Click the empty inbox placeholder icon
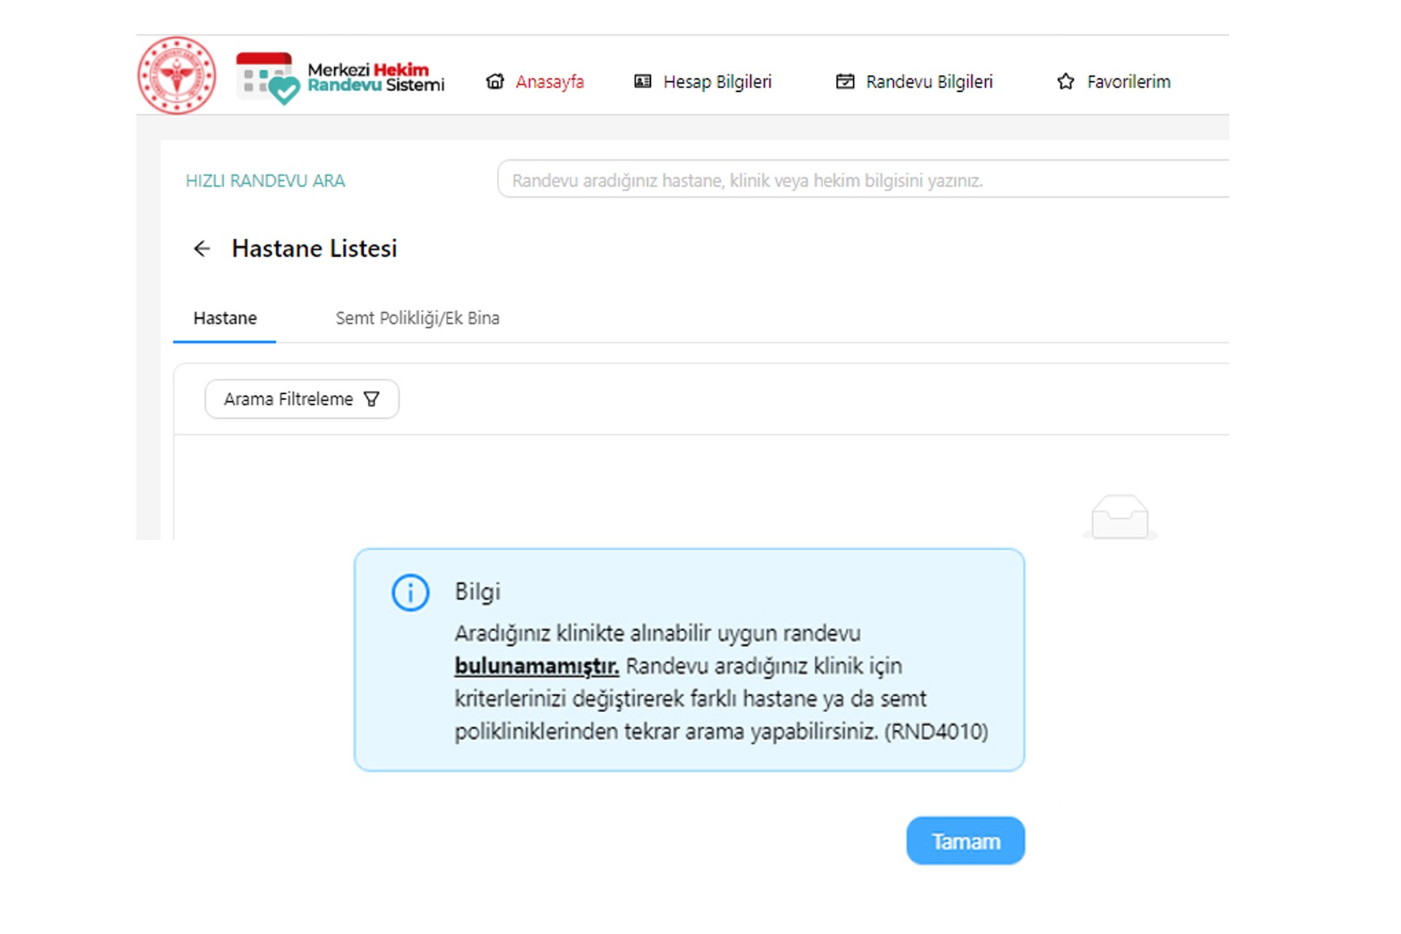The height and width of the screenshot is (934, 1401). [1120, 517]
